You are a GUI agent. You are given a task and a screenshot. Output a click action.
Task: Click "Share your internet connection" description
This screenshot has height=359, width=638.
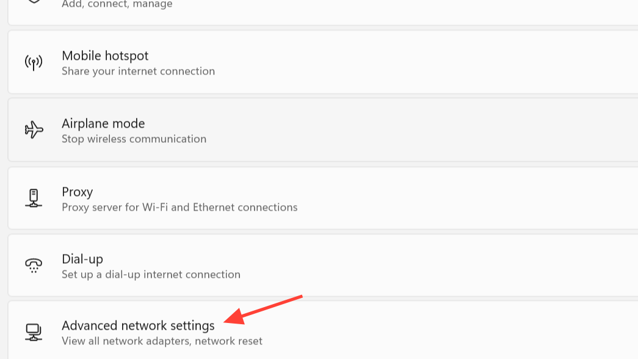pos(138,71)
